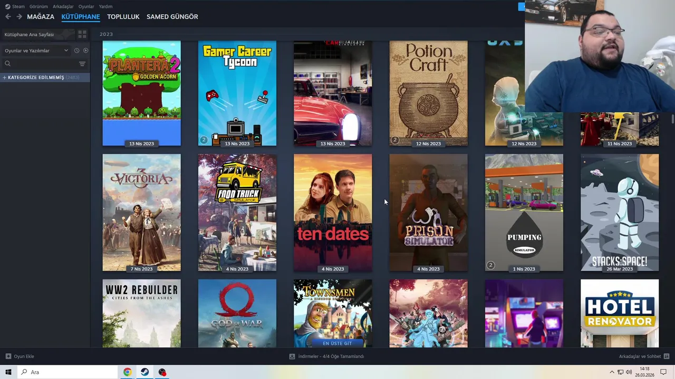Click the plus icon beside Oyun Ekle
Screen dimensions: 675x379
point(8,356)
